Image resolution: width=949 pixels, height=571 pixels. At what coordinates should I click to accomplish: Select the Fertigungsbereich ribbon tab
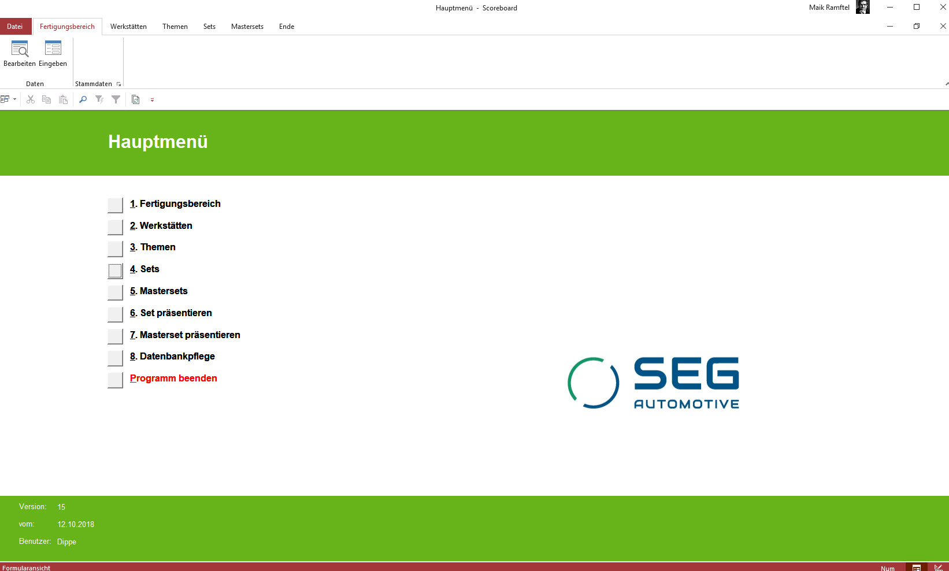point(67,27)
